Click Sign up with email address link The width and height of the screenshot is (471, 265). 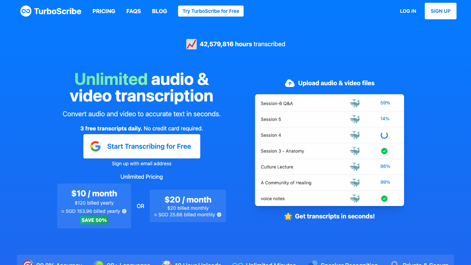(142, 164)
